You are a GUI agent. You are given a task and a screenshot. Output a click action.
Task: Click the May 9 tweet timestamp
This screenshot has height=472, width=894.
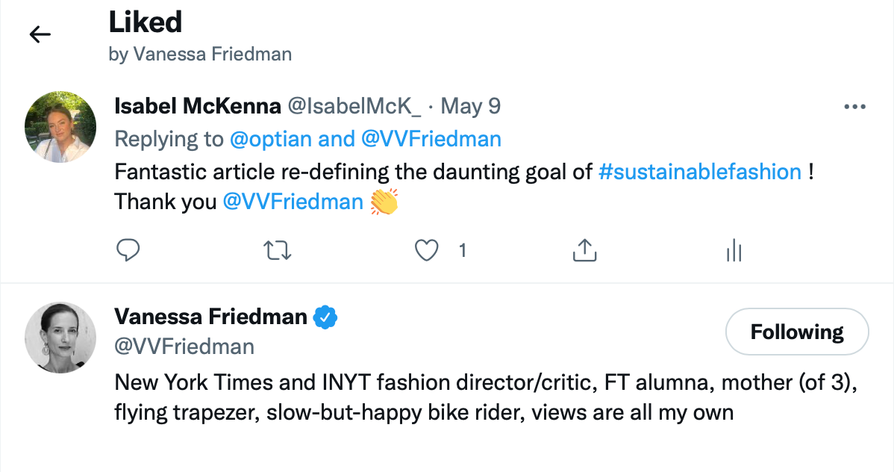coord(470,106)
